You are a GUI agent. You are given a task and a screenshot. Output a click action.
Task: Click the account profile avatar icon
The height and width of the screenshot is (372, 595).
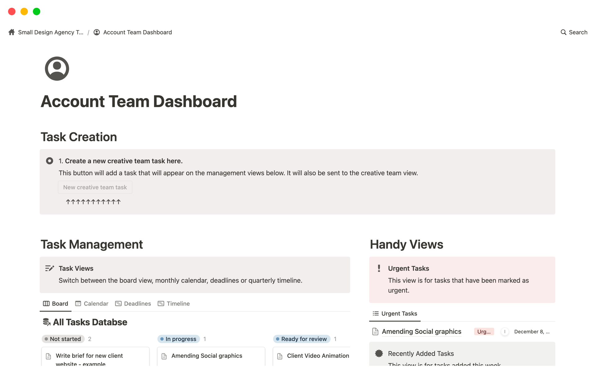pos(56,68)
